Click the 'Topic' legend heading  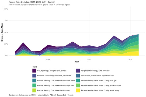[35, 67]
